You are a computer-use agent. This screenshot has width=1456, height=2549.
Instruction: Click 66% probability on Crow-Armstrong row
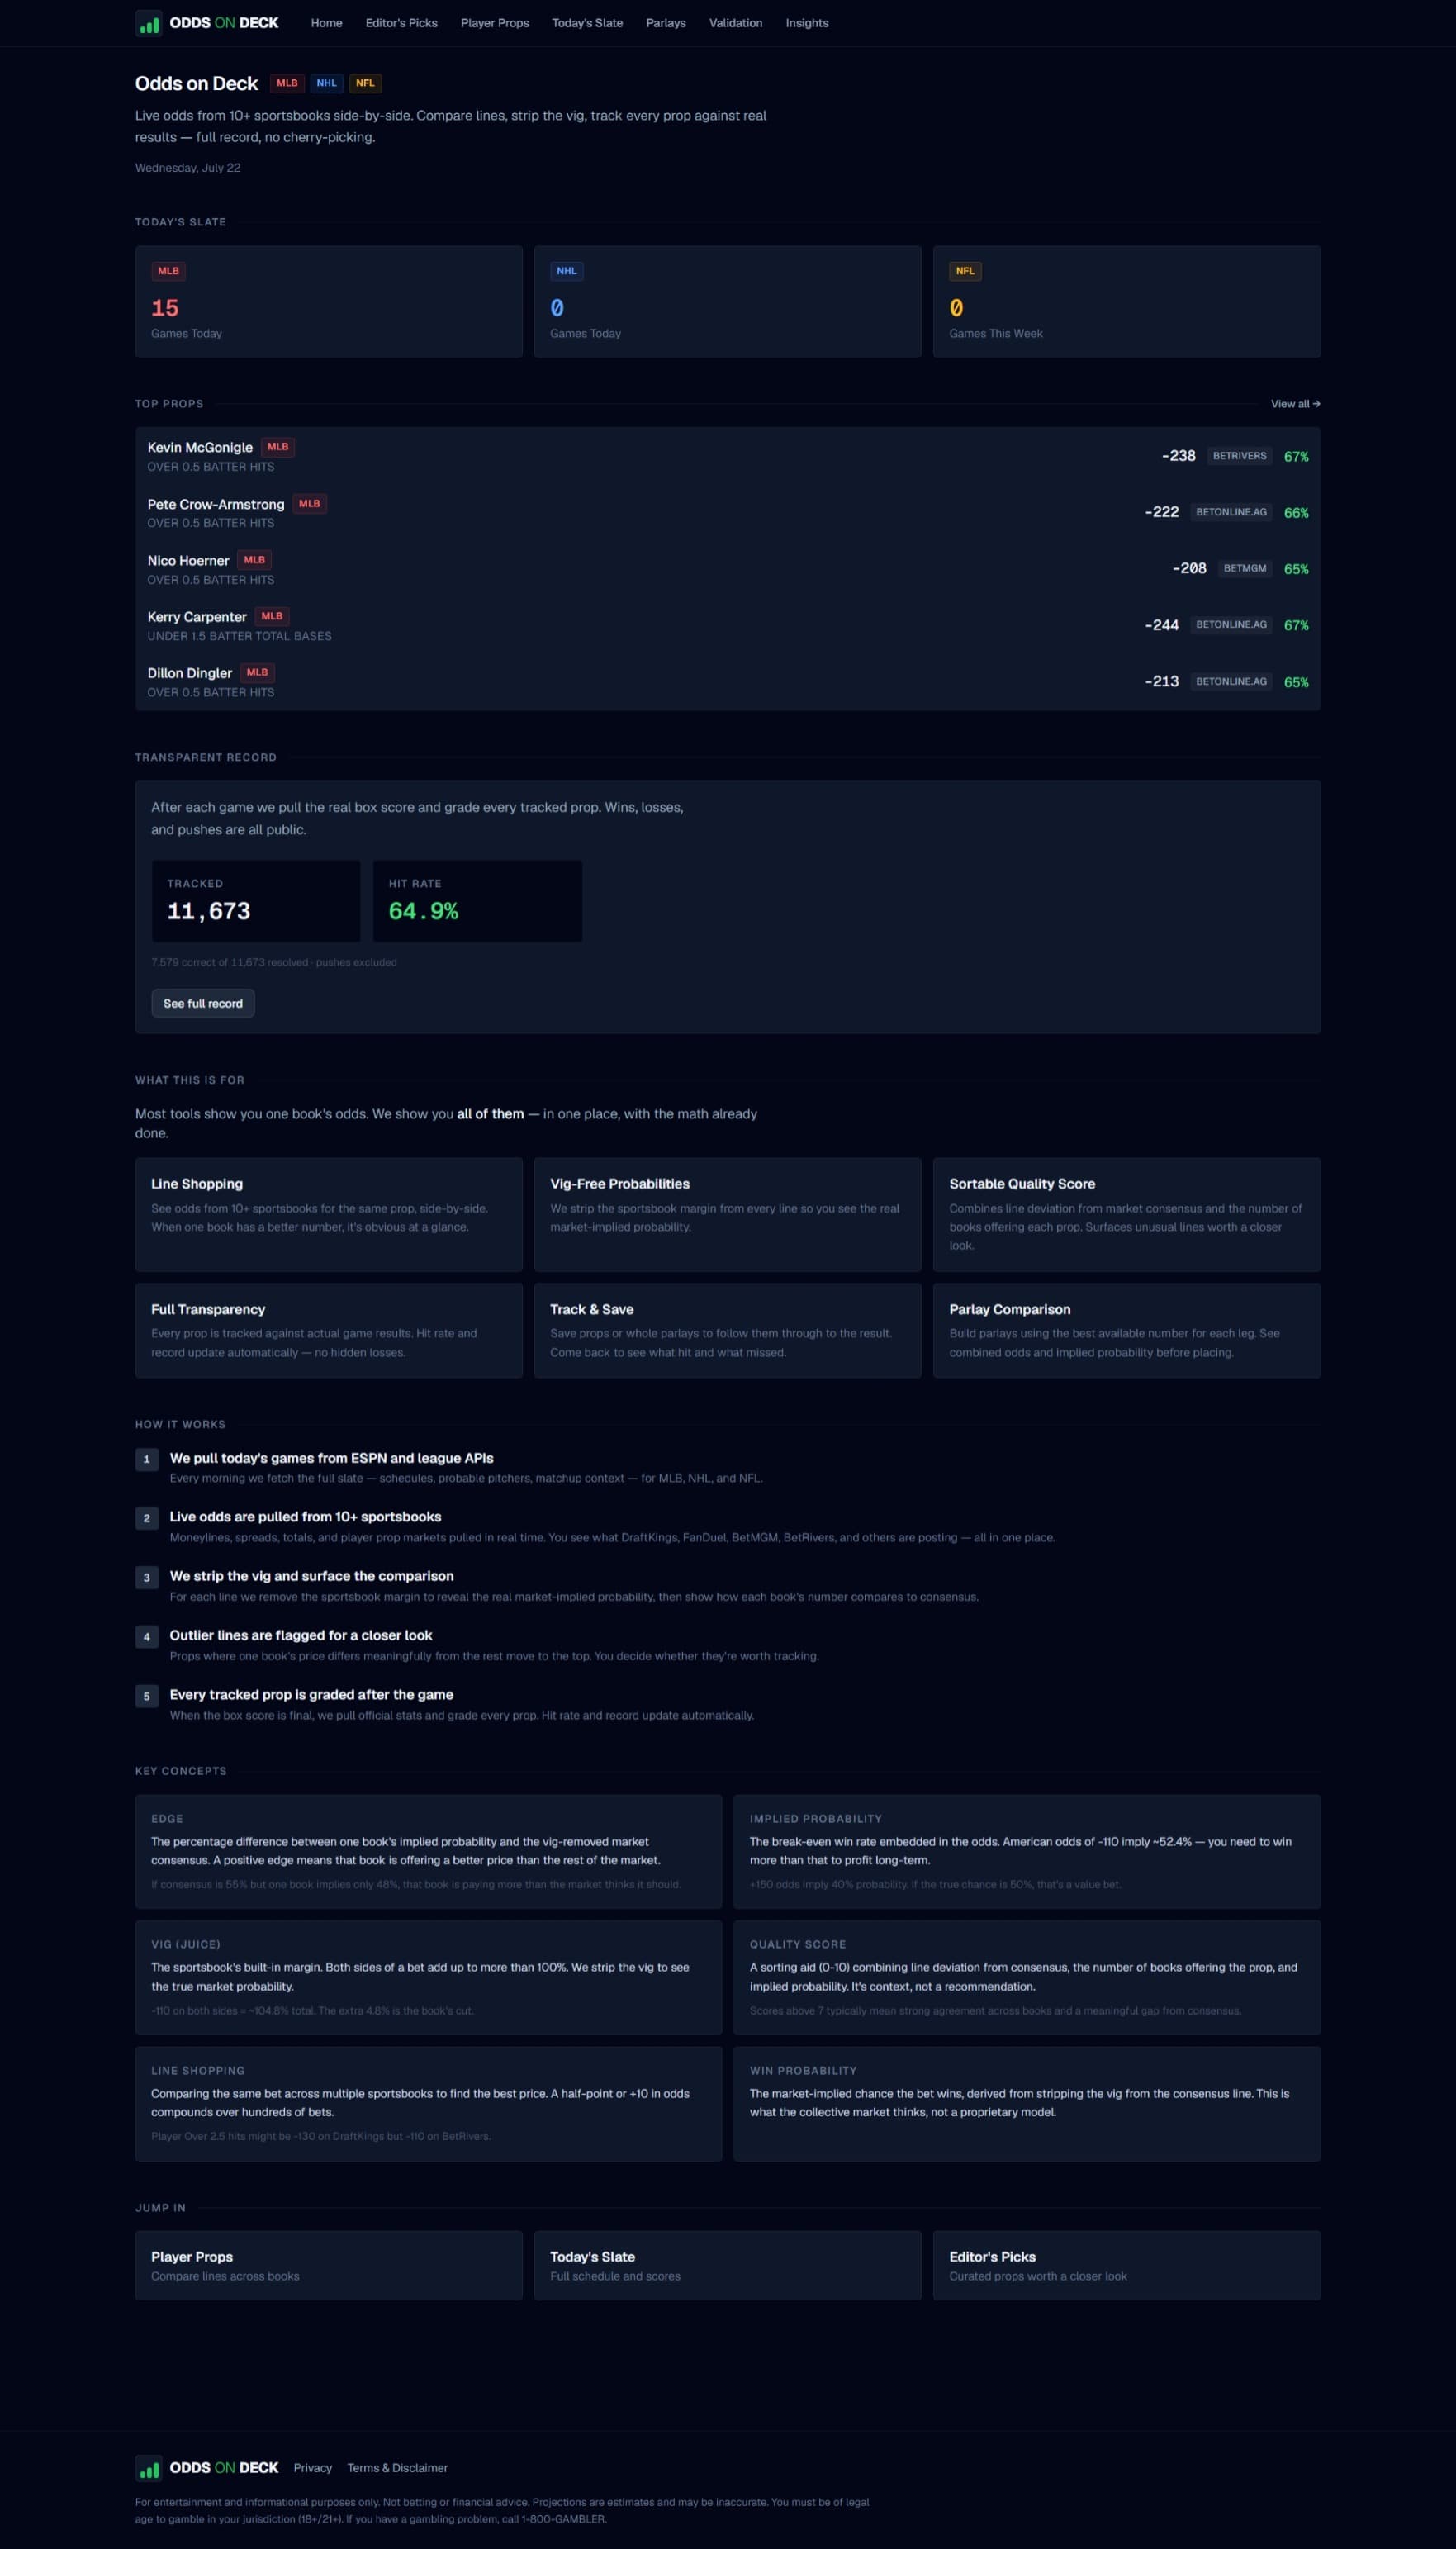(x=1296, y=512)
